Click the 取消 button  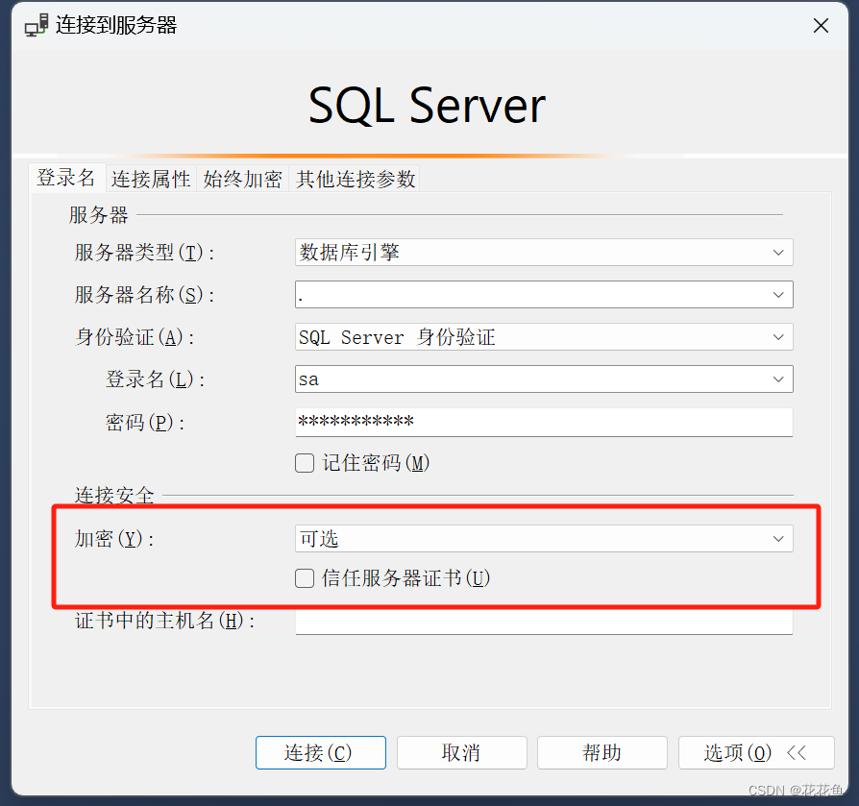click(x=462, y=753)
